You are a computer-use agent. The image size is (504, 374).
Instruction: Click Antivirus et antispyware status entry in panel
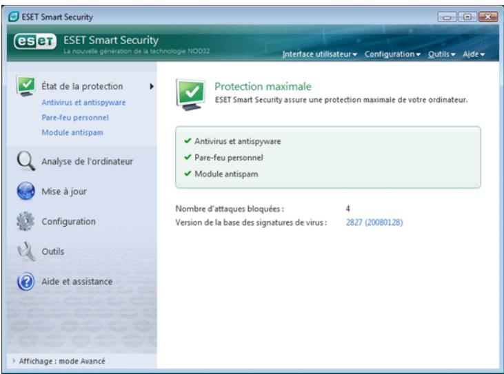coord(238,141)
